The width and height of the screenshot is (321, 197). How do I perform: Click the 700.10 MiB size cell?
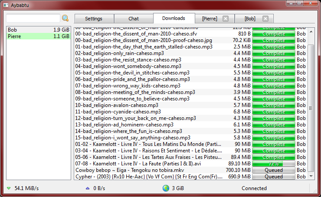tap(238, 170)
